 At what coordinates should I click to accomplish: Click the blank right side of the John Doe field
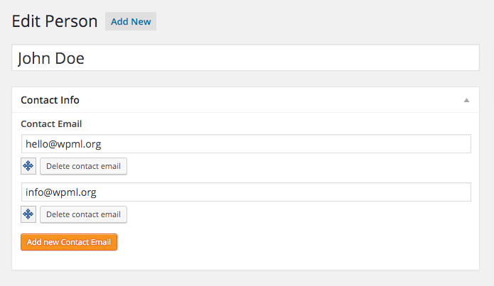347,57
